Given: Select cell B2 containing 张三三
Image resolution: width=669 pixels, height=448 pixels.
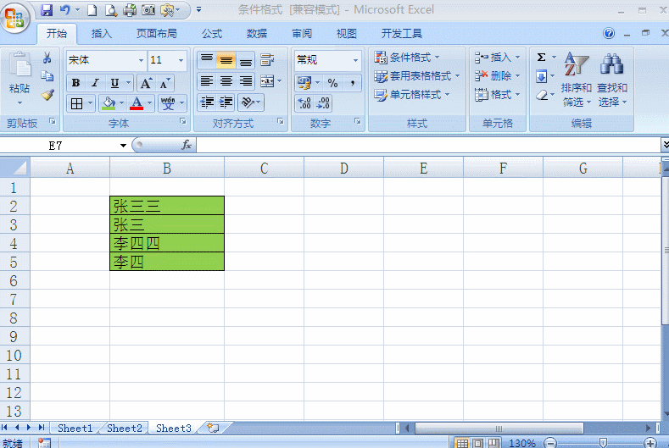Looking at the screenshot, I should tap(167, 206).
